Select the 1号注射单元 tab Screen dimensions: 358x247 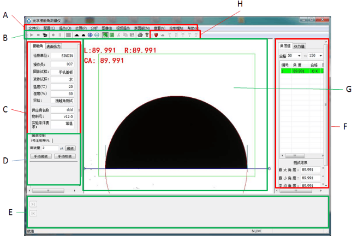[x=40, y=140]
